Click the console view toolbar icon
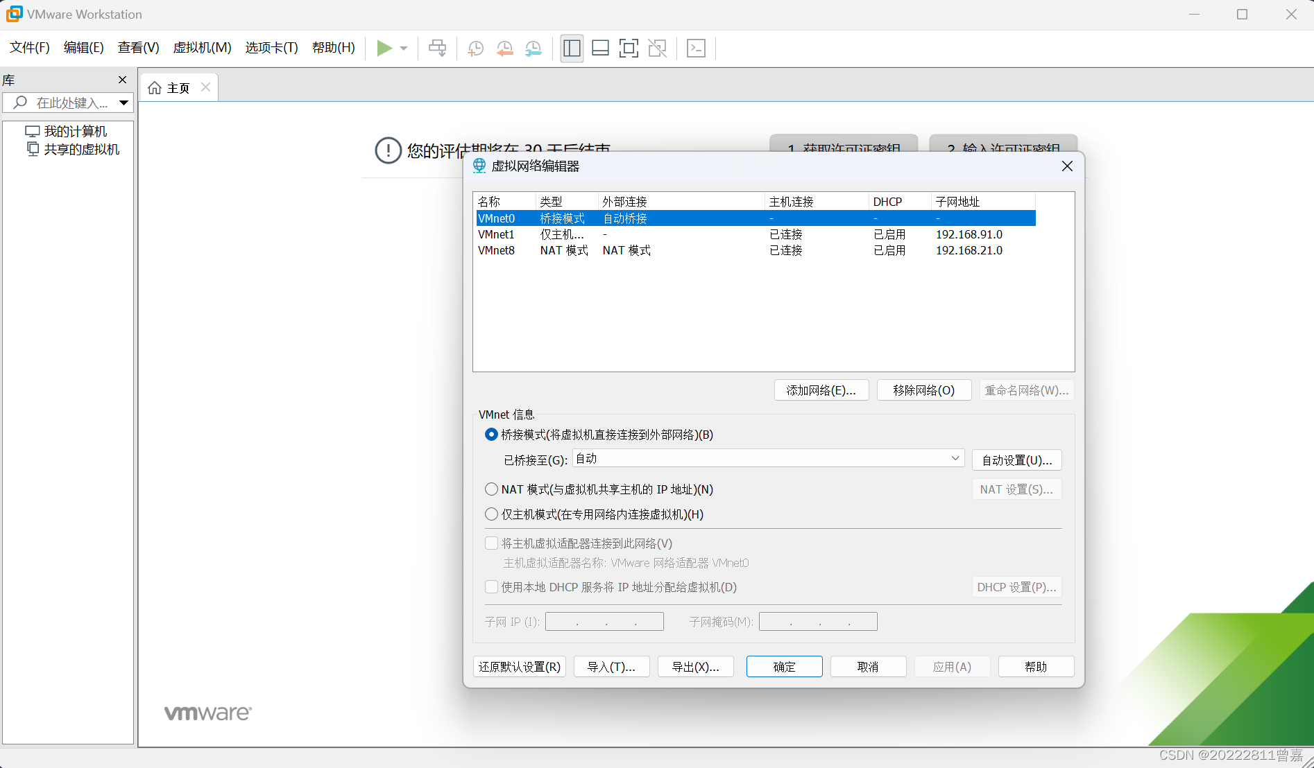 [x=696, y=48]
